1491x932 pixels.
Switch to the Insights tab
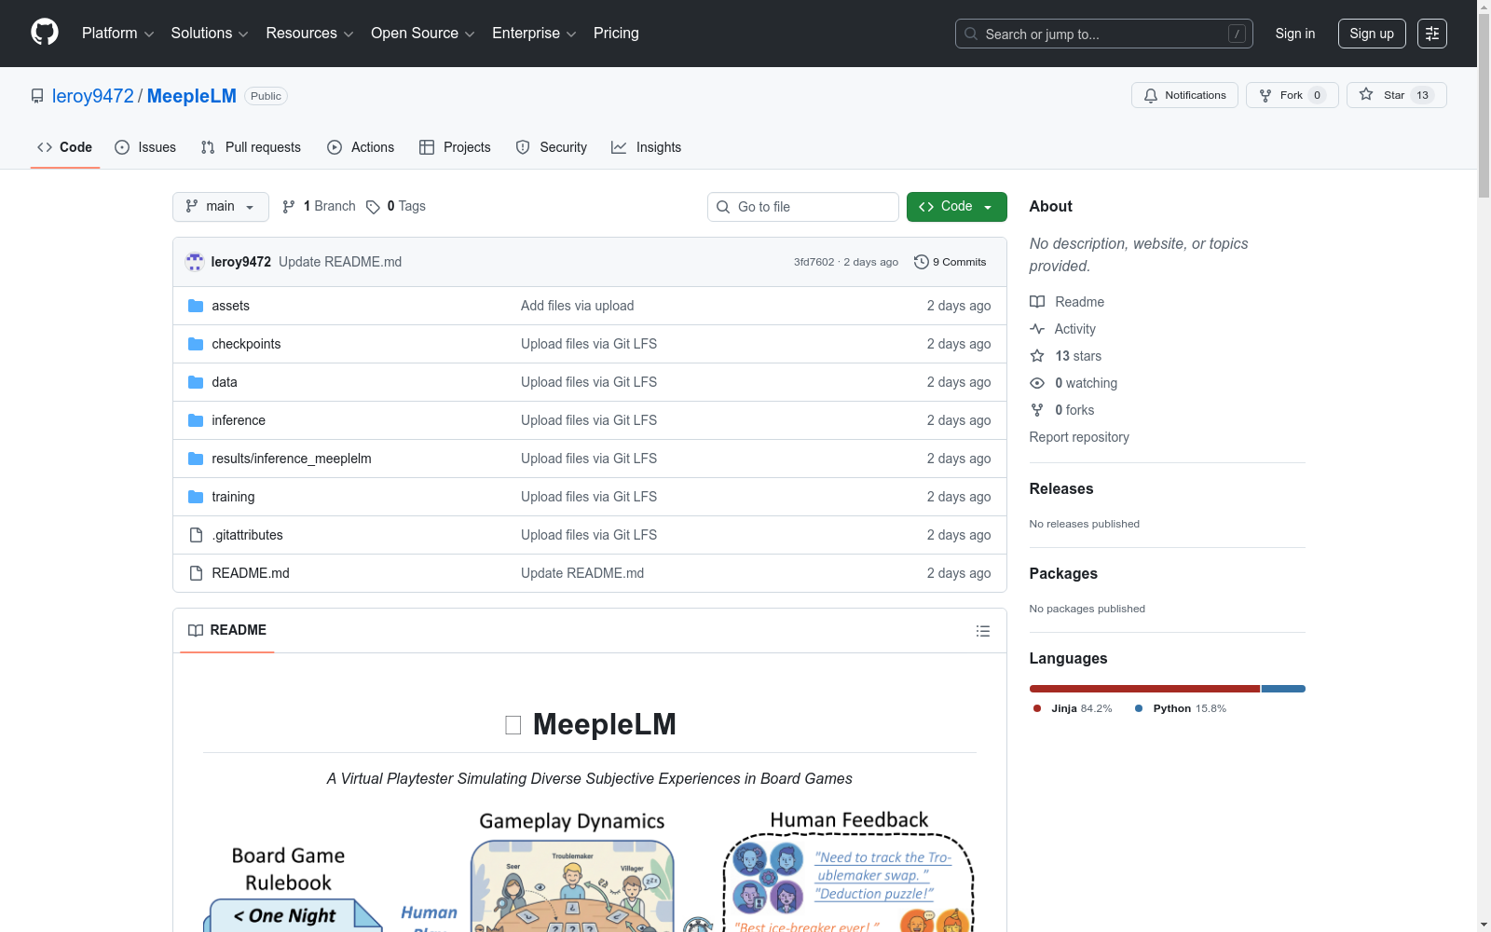647,147
